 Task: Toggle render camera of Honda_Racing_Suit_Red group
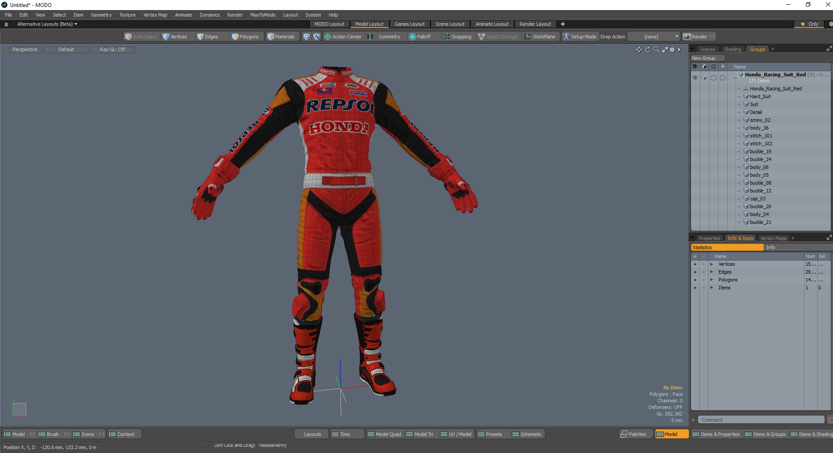click(704, 78)
